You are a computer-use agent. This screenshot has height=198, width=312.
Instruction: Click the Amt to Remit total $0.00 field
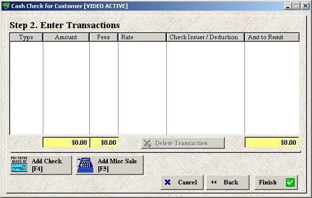[272, 142]
